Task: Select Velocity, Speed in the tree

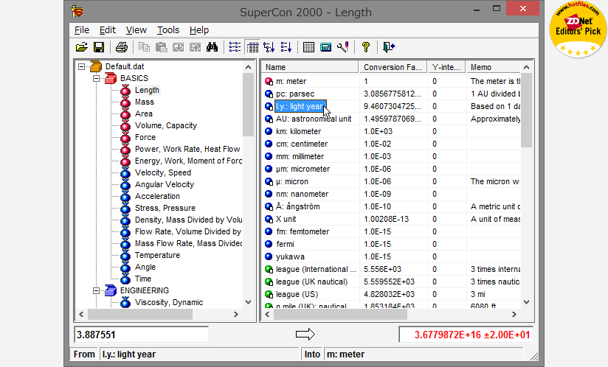Action: [x=163, y=172]
